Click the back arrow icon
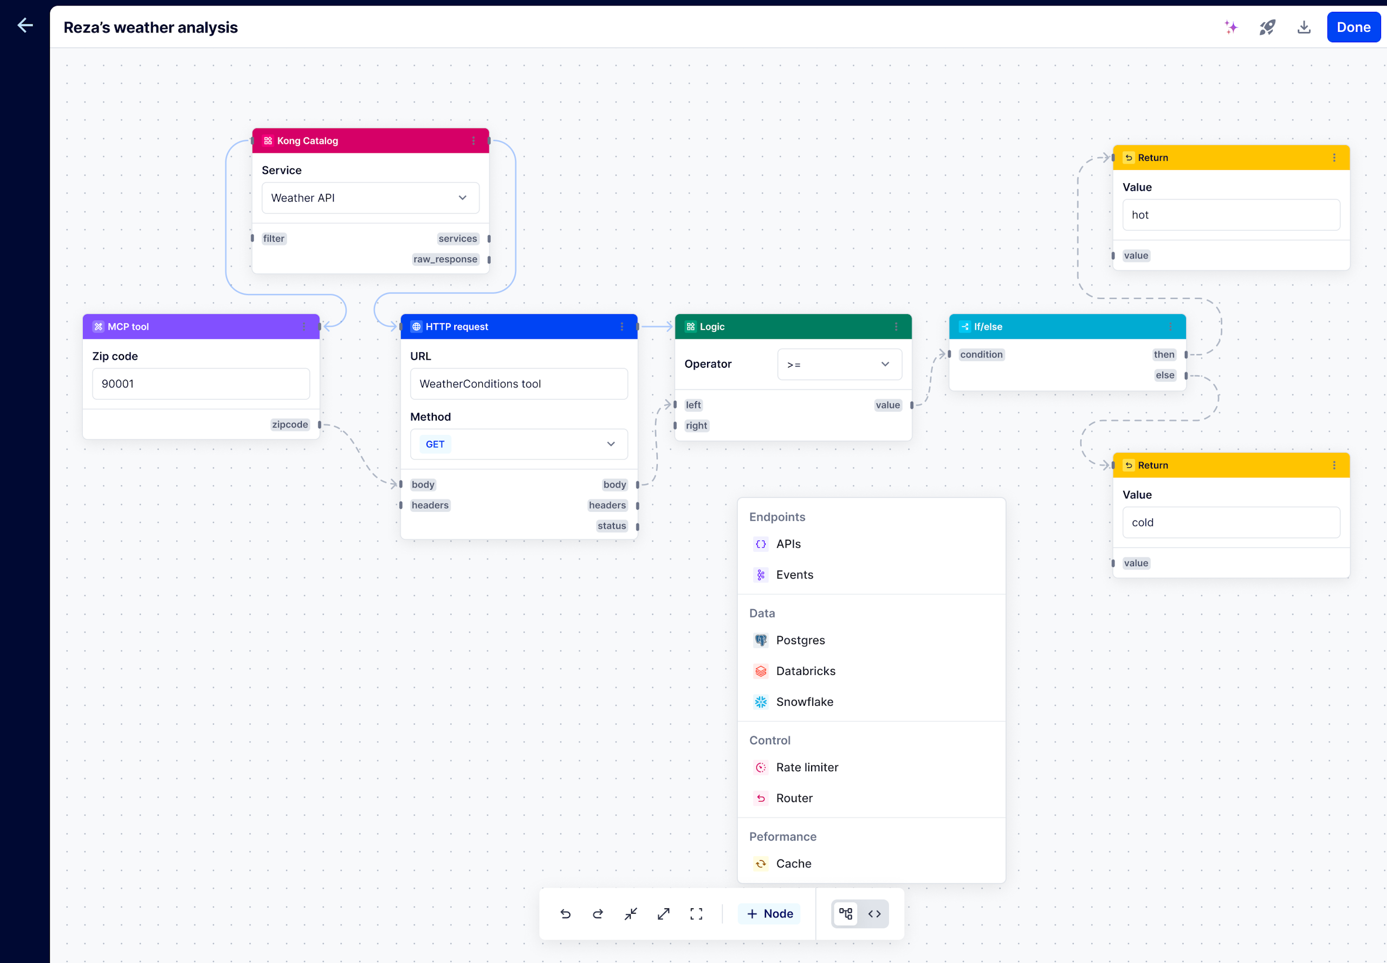The image size is (1387, 963). click(25, 25)
